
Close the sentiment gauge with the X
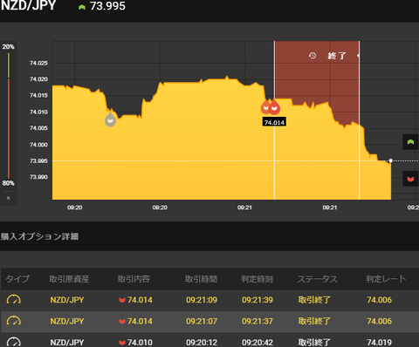tap(9, 198)
